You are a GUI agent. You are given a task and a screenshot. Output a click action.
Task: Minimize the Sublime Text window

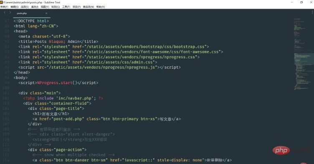coord(292,2)
